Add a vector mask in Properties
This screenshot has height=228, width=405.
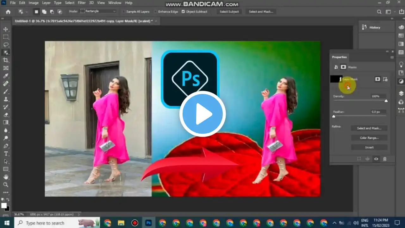(385, 79)
